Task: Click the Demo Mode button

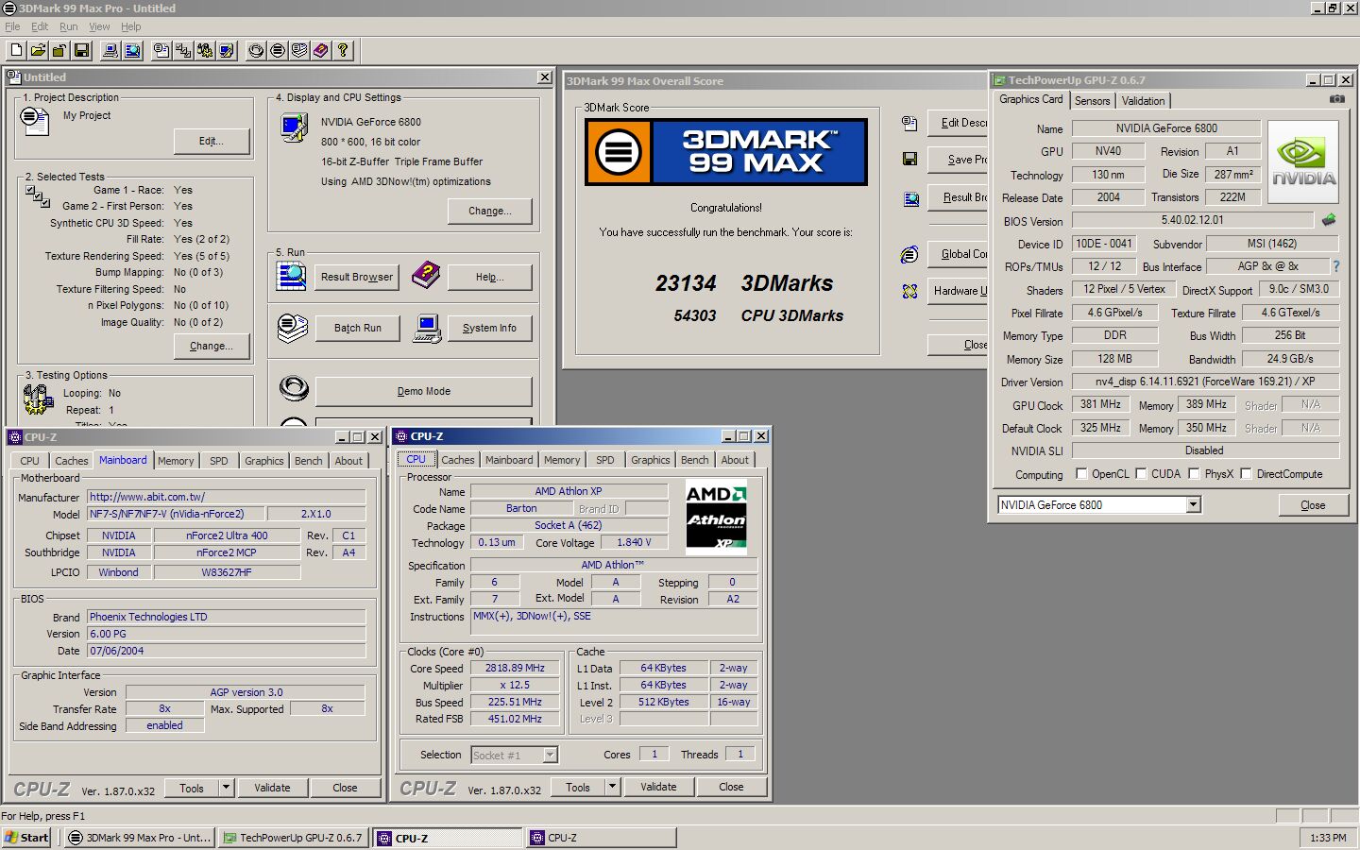Action: point(423,391)
